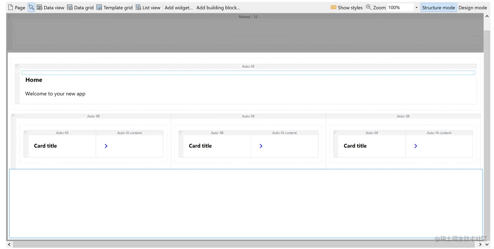Open the Add widget... dialog
The width and height of the screenshot is (494, 249).
179,8
